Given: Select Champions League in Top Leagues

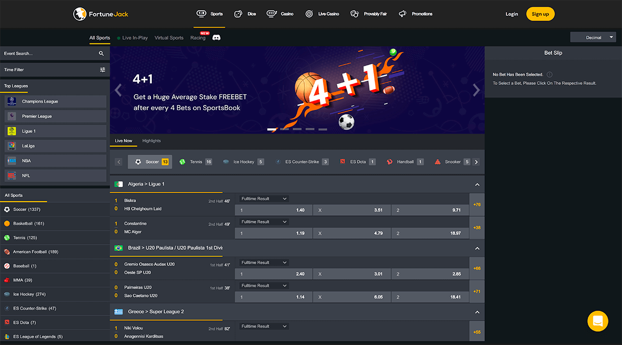Looking at the screenshot, I should (x=56, y=101).
